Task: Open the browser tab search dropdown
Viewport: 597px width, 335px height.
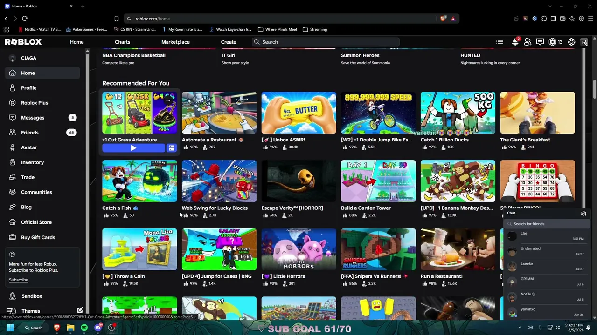Action: pos(550,6)
